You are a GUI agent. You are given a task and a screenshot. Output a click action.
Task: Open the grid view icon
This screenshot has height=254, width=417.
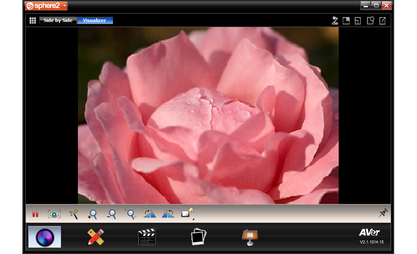tap(33, 20)
